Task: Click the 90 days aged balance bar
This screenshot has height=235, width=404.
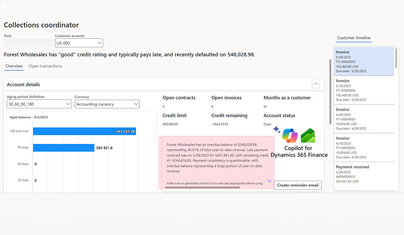Action: pyautogui.click(x=64, y=148)
